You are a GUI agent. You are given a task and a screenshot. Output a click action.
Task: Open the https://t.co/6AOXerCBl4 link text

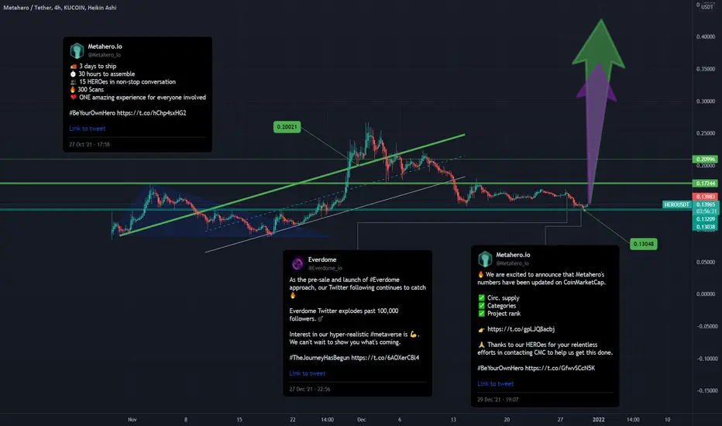tap(385, 358)
